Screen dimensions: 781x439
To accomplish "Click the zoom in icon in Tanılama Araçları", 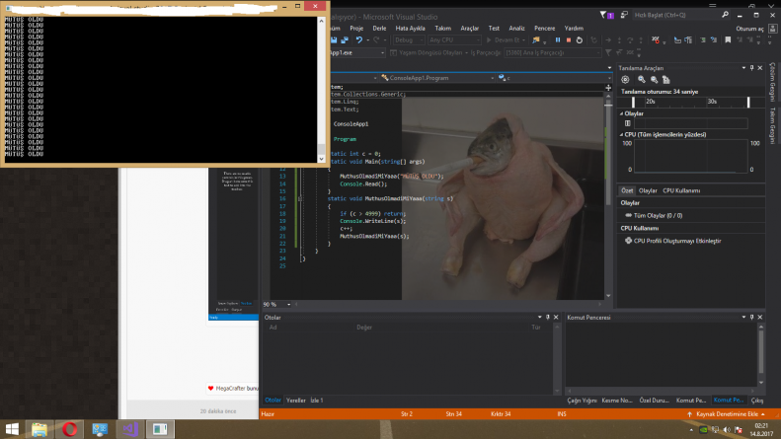I will point(642,80).
